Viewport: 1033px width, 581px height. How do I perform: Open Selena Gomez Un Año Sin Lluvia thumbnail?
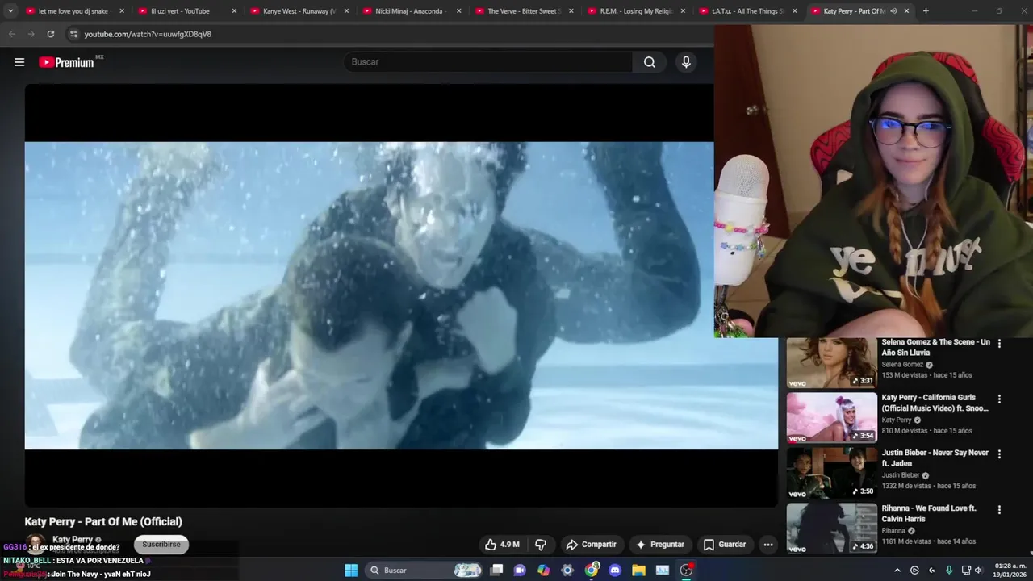click(x=831, y=362)
